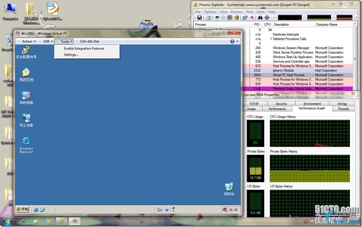Click the Refresh Now toolbar icon
The width and height of the screenshot is (362, 227).
click(208, 18)
